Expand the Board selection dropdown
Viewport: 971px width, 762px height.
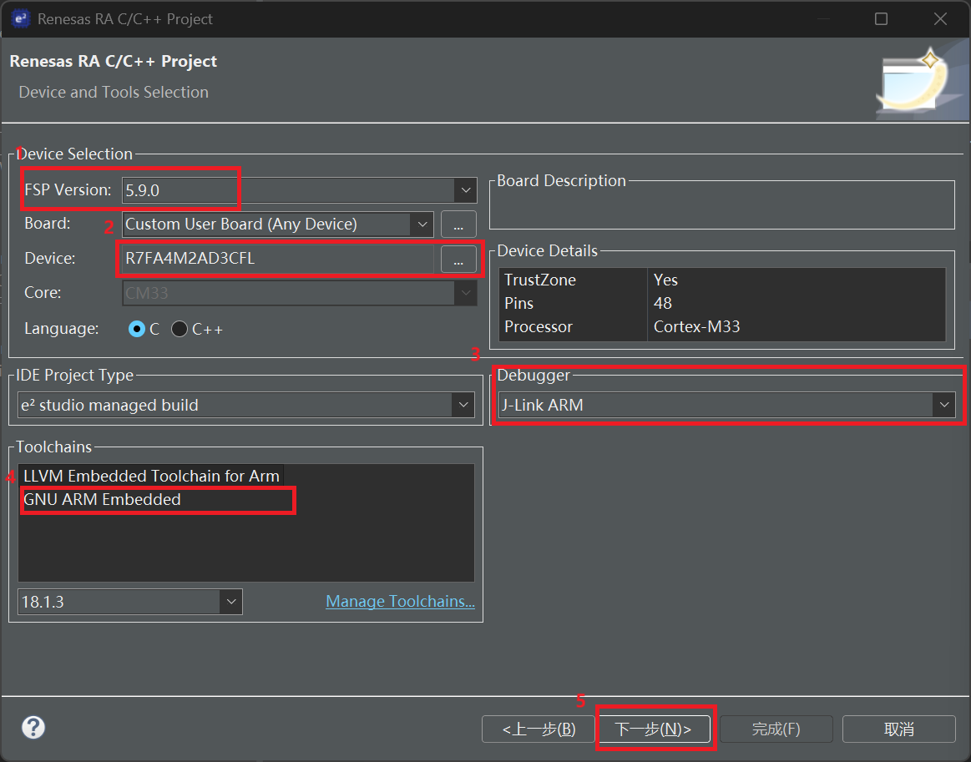(422, 224)
